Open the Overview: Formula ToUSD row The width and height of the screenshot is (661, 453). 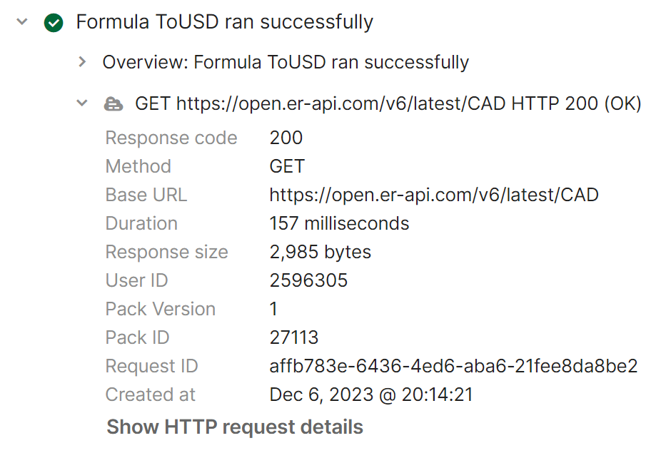point(286,62)
